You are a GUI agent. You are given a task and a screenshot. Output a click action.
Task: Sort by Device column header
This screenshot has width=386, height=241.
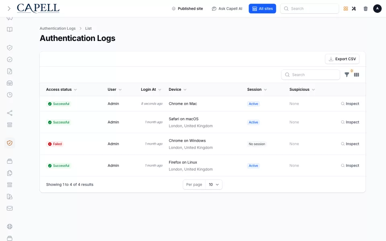(x=177, y=90)
